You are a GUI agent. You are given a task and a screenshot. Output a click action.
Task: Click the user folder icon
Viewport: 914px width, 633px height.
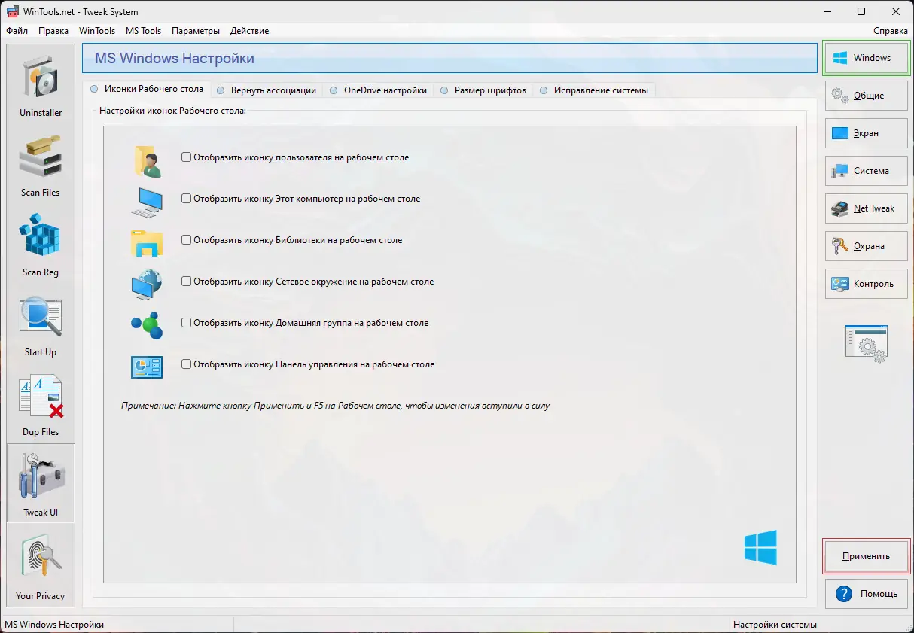tap(147, 161)
